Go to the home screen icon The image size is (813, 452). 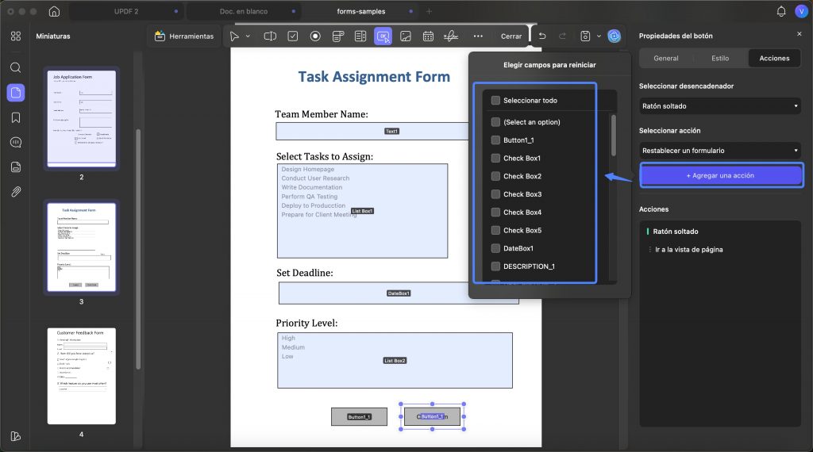click(54, 11)
